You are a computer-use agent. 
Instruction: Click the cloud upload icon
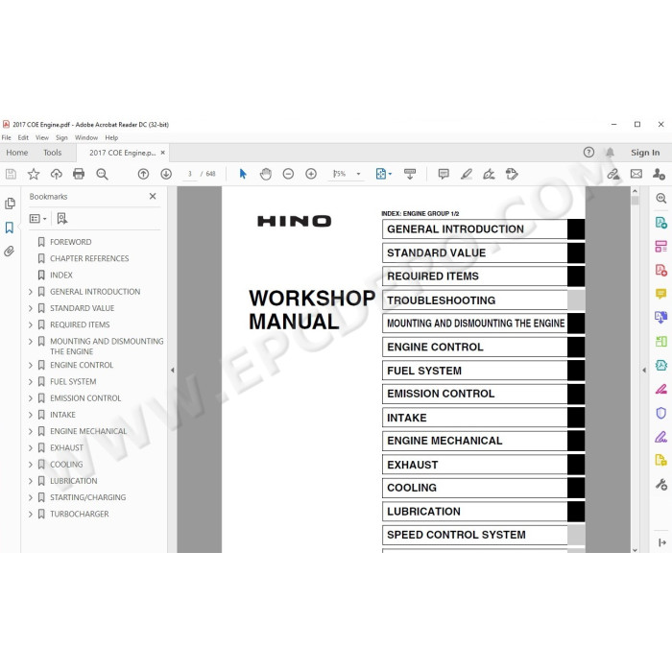[x=56, y=174]
